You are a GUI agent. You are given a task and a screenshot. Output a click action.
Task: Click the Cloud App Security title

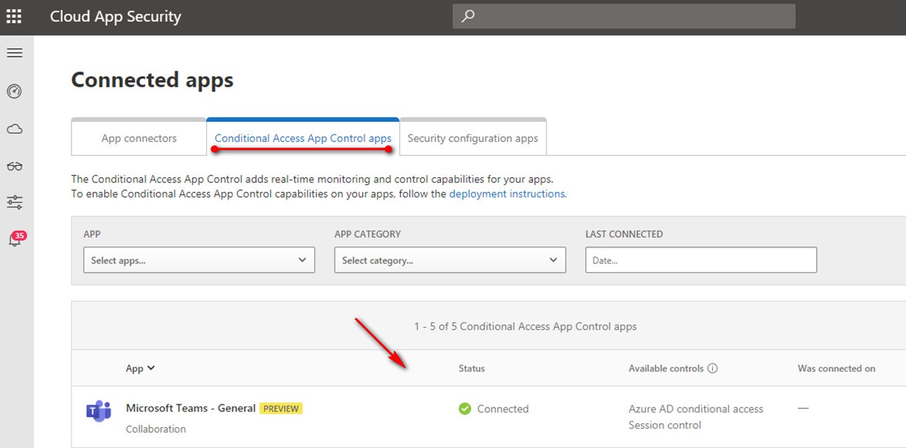(116, 17)
